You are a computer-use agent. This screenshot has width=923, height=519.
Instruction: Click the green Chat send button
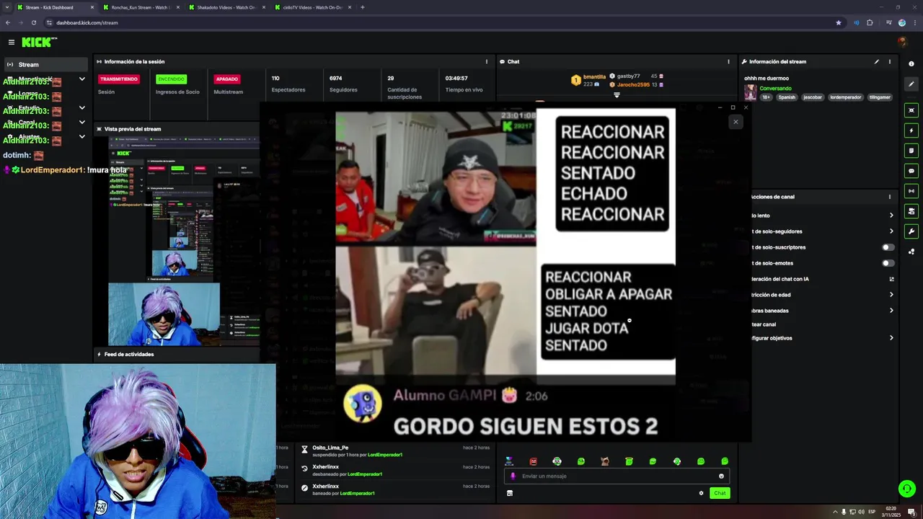point(720,493)
